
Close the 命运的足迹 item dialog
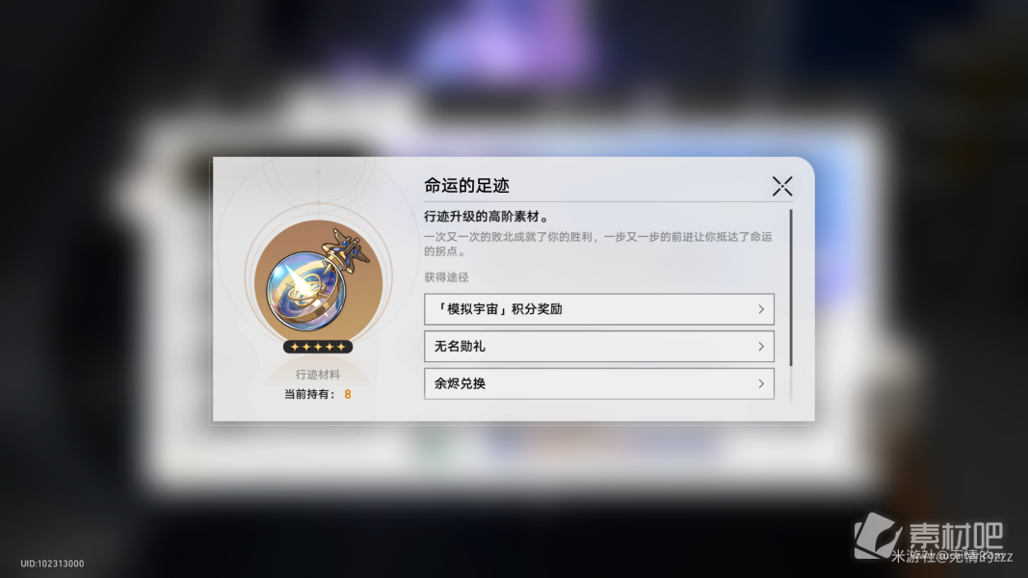(782, 186)
